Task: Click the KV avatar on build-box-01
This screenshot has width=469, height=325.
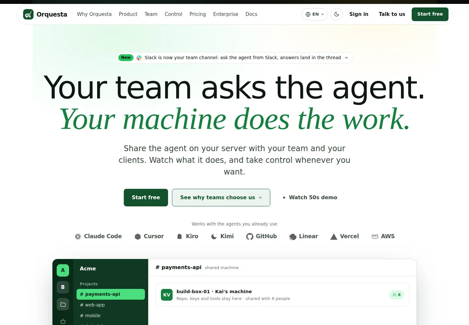Action: 167,295
